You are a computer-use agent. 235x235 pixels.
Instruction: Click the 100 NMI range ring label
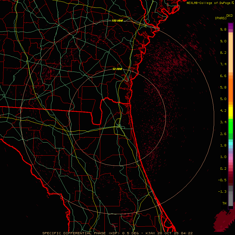(117, 21)
